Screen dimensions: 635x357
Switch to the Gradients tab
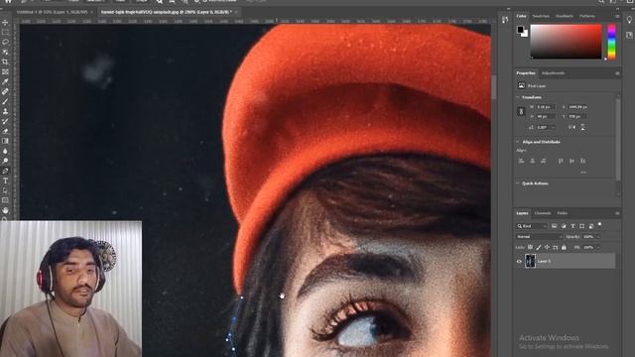click(565, 16)
